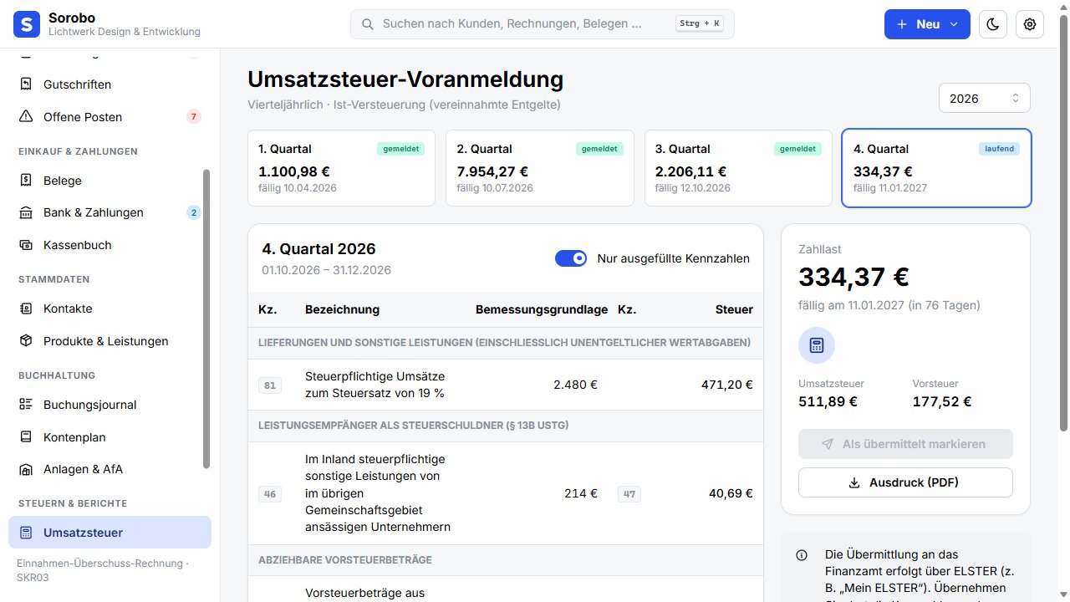Click the Buchungsjournal list icon

click(x=26, y=405)
